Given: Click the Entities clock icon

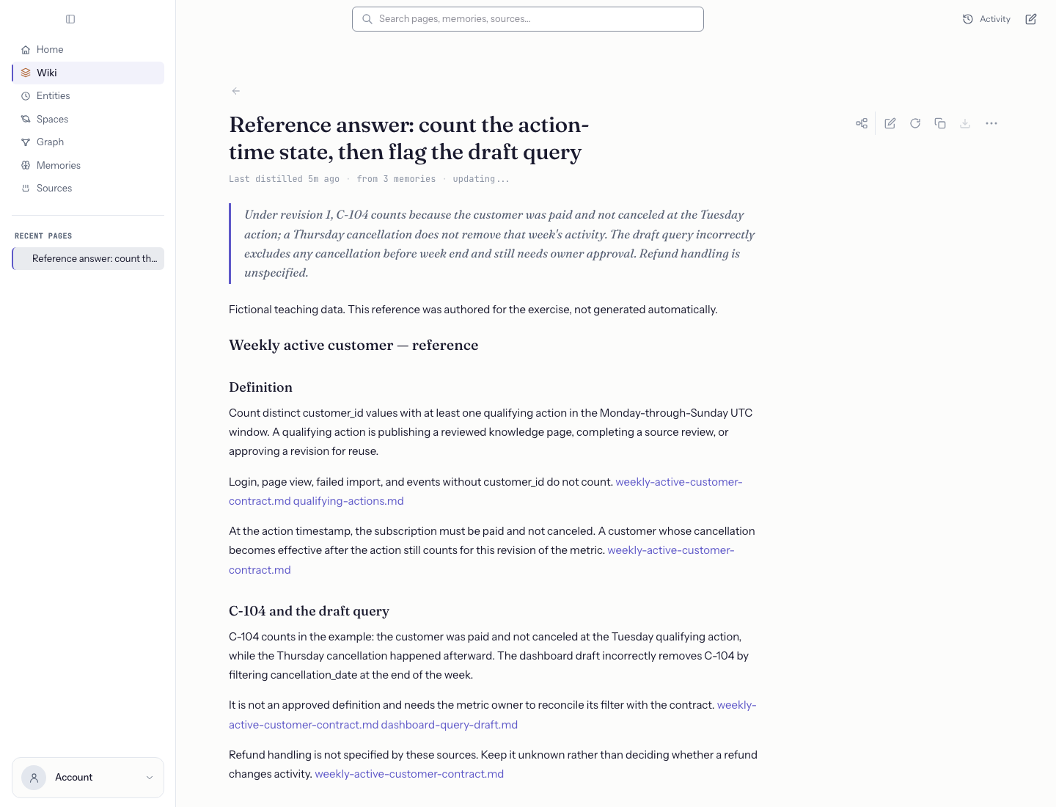Looking at the screenshot, I should pos(26,96).
